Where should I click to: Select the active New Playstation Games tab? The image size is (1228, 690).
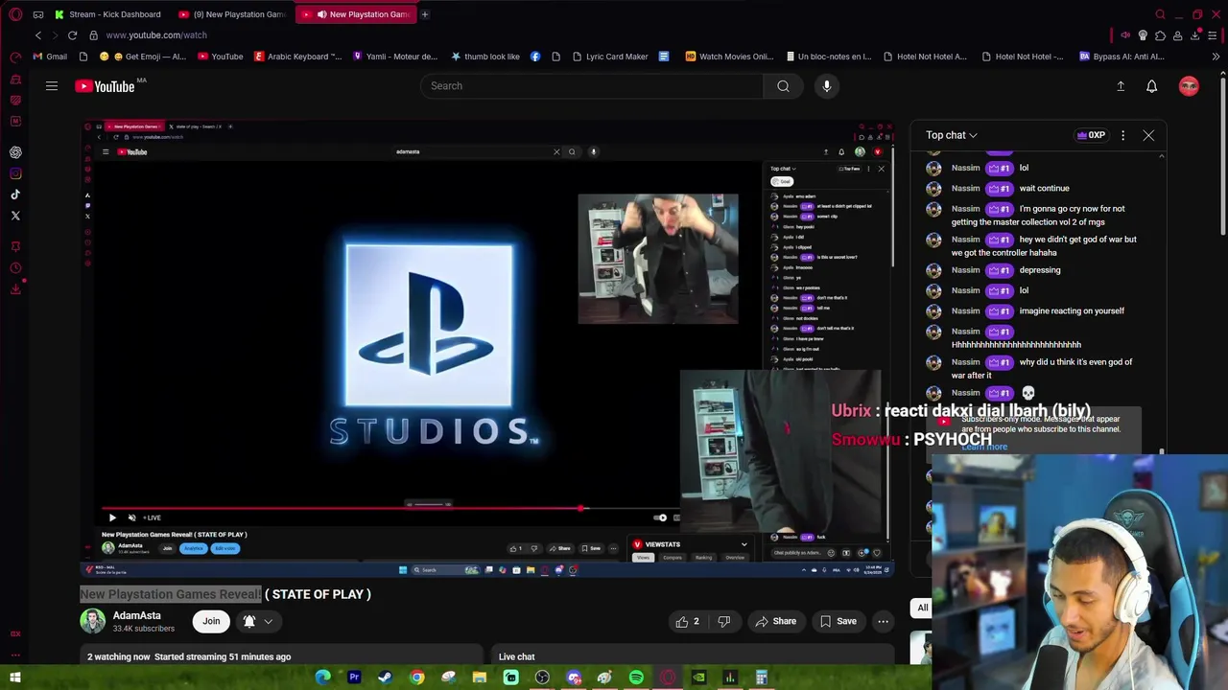(x=355, y=14)
